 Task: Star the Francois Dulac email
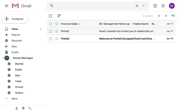(x=57, y=24)
